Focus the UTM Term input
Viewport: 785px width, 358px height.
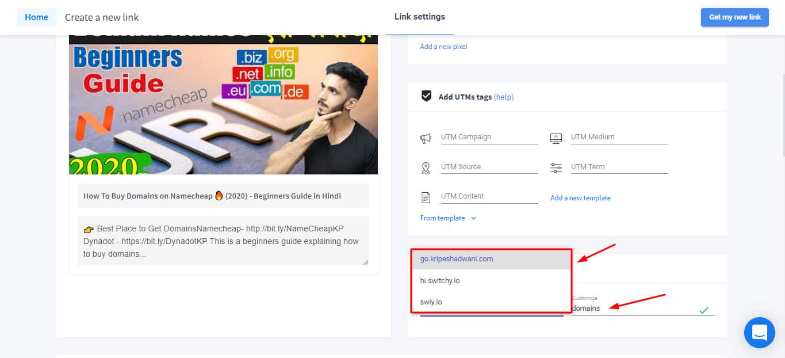(x=619, y=167)
